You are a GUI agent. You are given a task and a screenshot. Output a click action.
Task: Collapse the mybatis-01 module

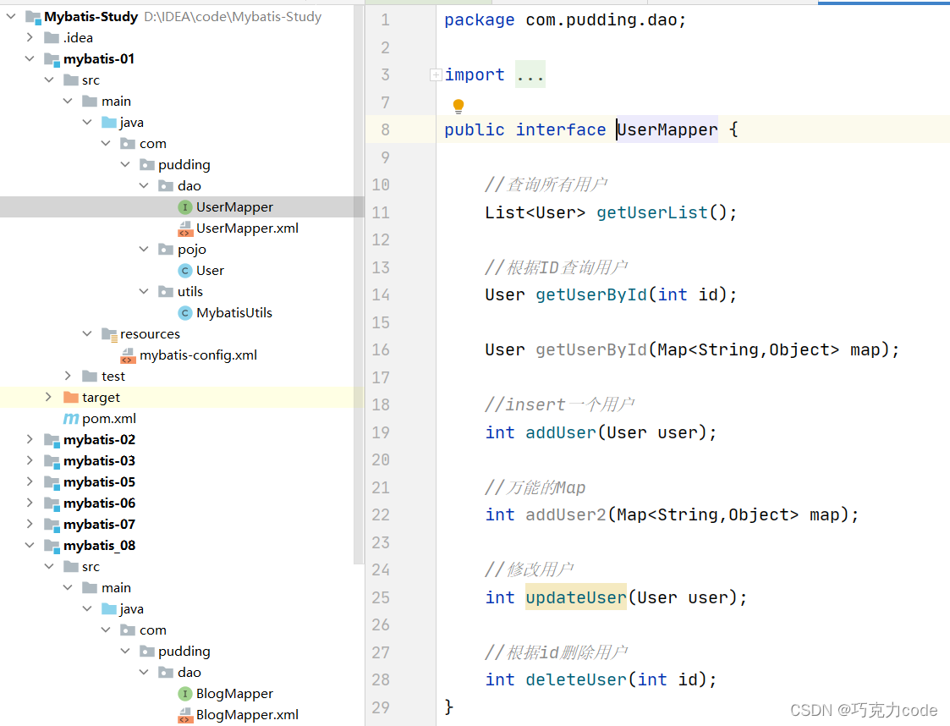(x=30, y=58)
